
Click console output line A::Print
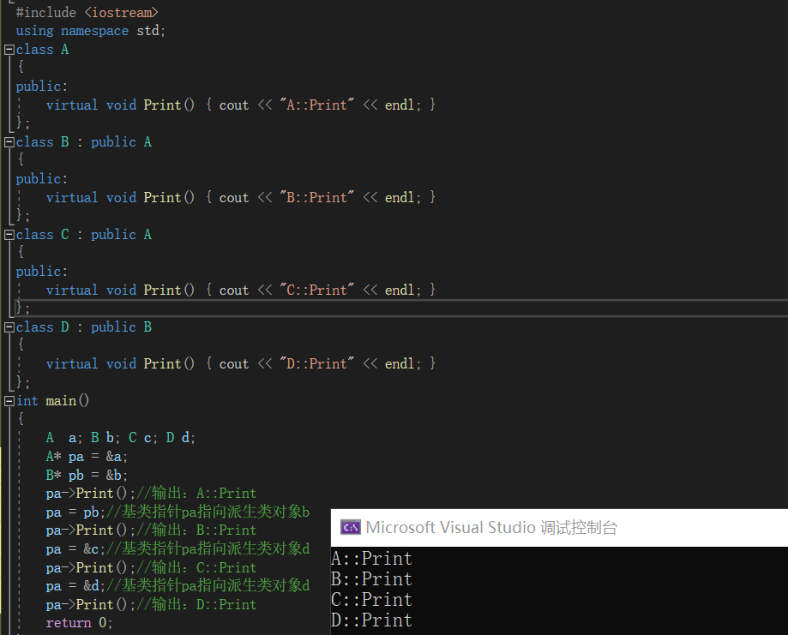371,559
